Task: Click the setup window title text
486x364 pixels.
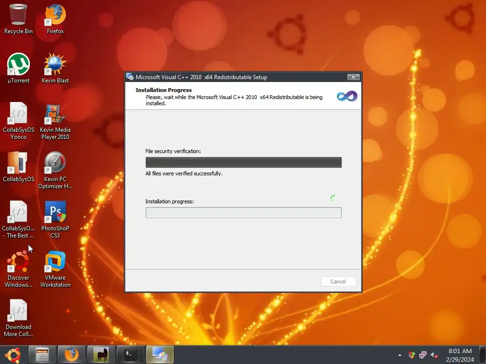Action: click(201, 77)
